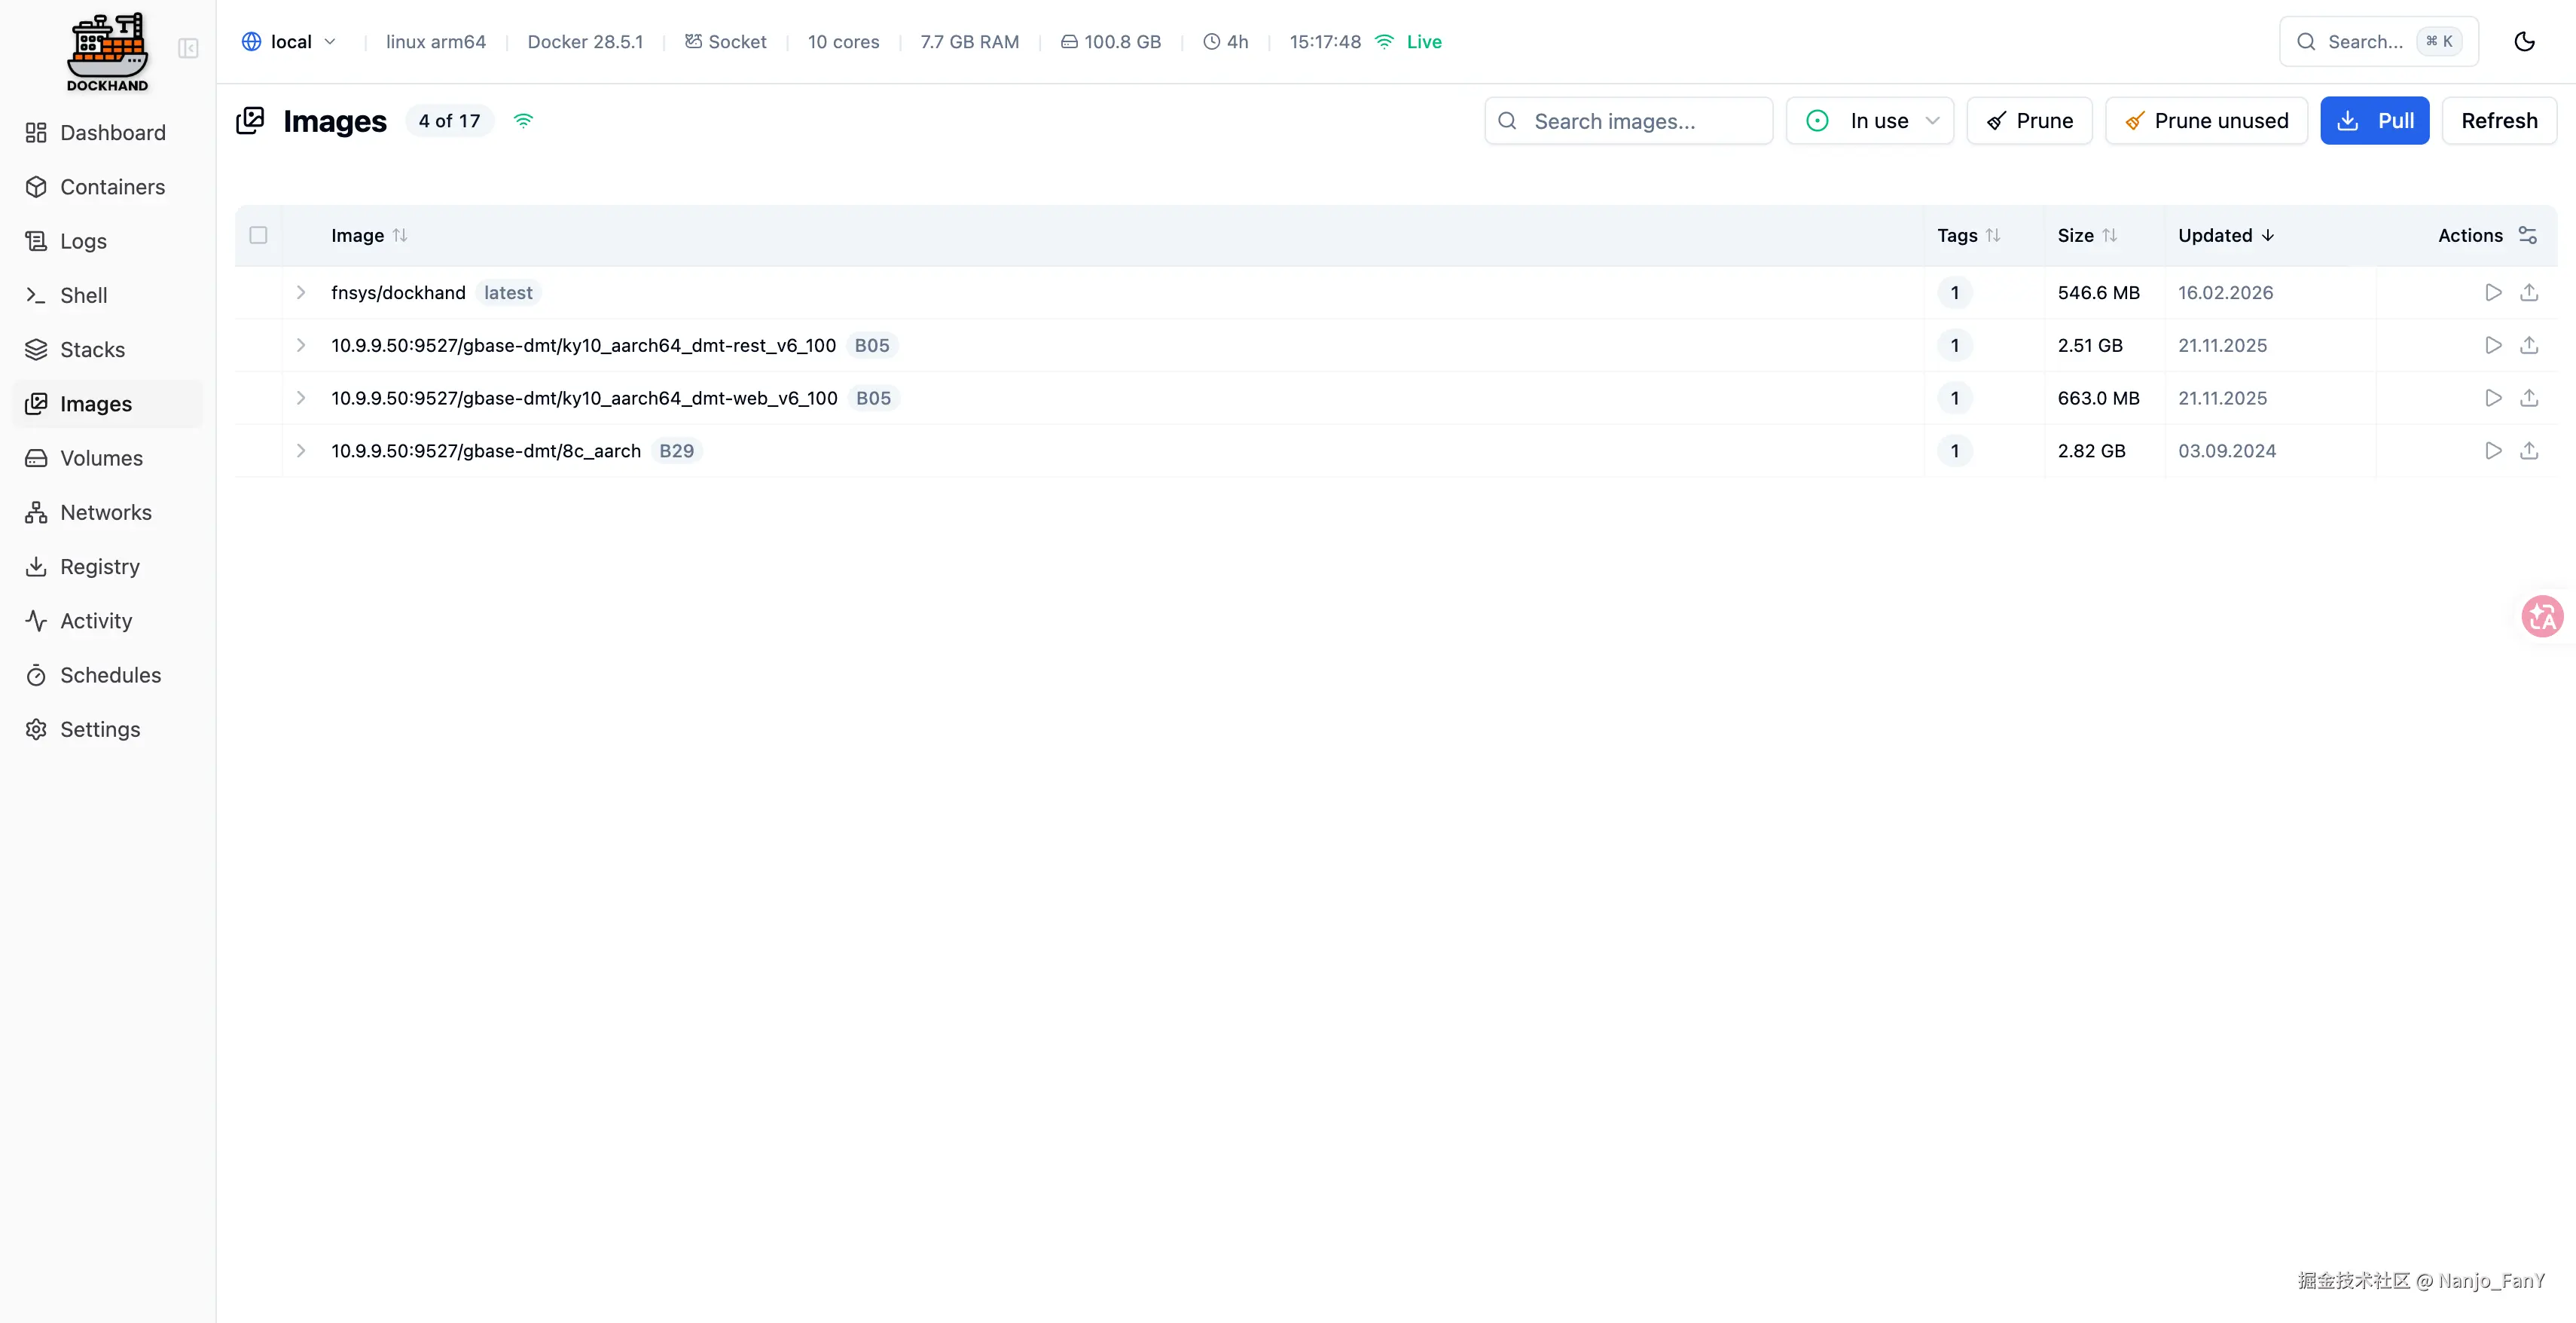This screenshot has width=2576, height=1323.
Task: Open the Volumes sidebar page
Action: pyautogui.click(x=101, y=458)
